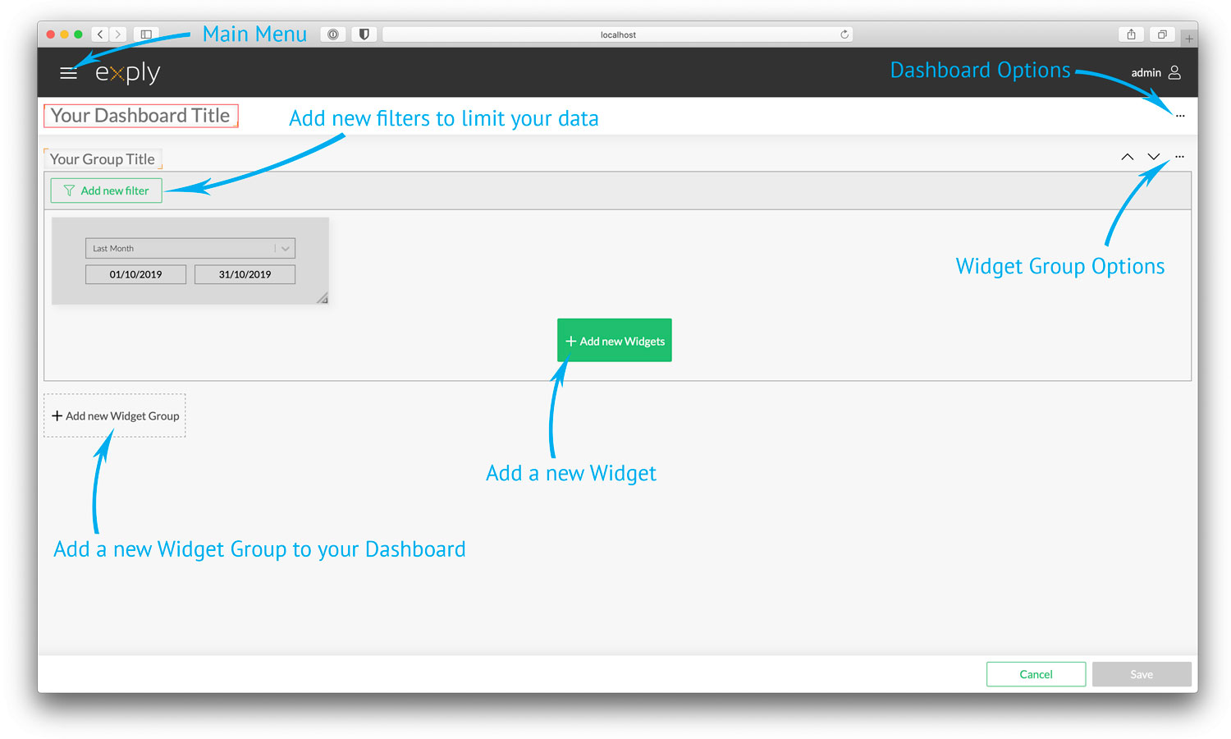Edit Your Dashboard Title field

click(x=140, y=116)
